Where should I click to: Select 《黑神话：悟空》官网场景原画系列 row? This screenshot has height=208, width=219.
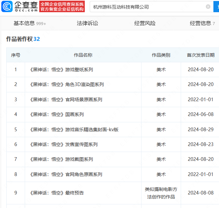(113, 100)
